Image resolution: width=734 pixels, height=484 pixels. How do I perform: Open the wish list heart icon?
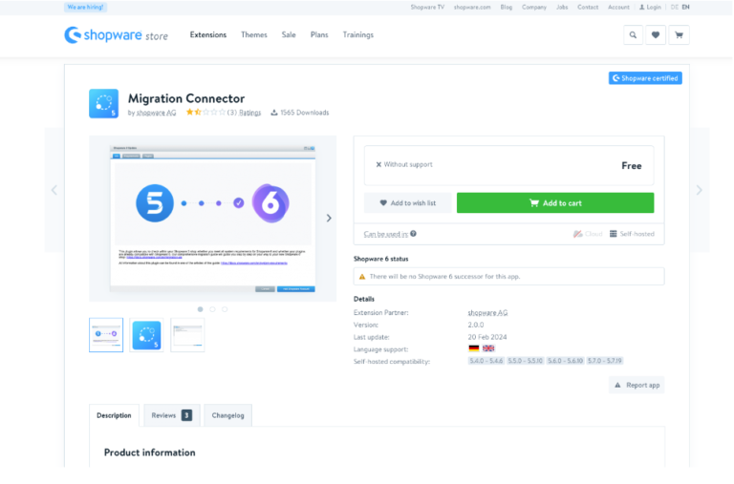656,35
